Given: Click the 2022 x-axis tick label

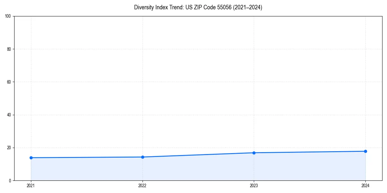Looking at the screenshot, I should 143,186.
